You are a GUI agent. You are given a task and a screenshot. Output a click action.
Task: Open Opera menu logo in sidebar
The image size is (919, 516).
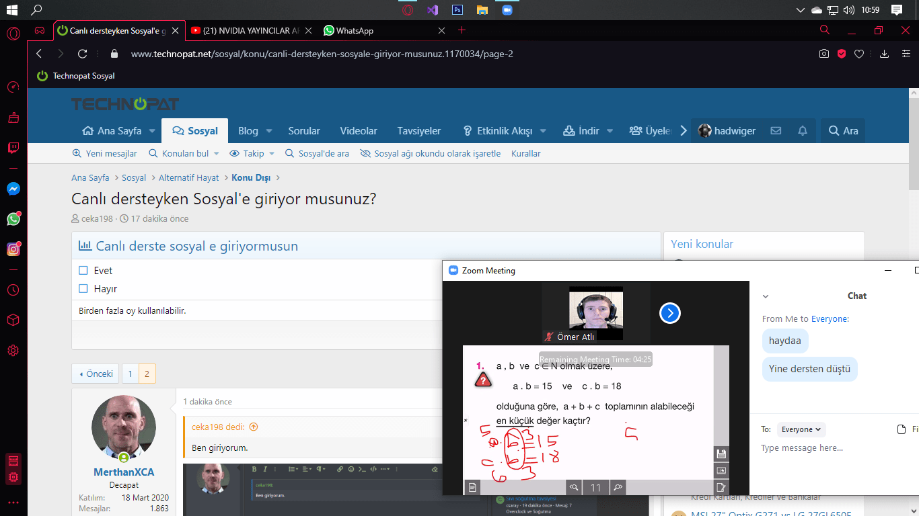click(x=13, y=34)
